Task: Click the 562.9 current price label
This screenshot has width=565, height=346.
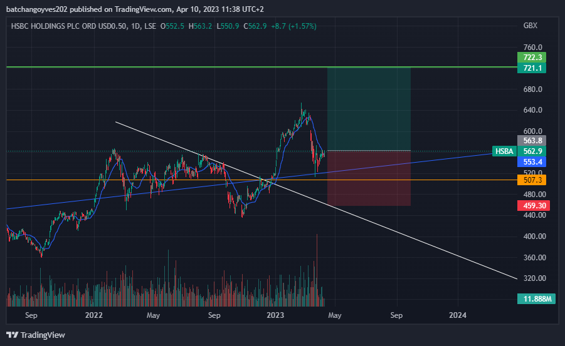Action: (x=532, y=151)
